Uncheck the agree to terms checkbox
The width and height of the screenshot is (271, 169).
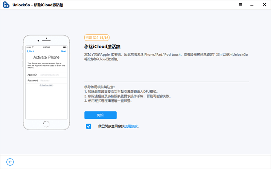pos(88,126)
